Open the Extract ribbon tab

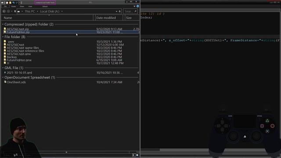pos(45,7)
